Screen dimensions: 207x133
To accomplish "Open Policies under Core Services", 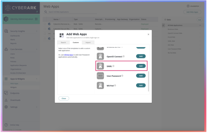I will point(13,62).
